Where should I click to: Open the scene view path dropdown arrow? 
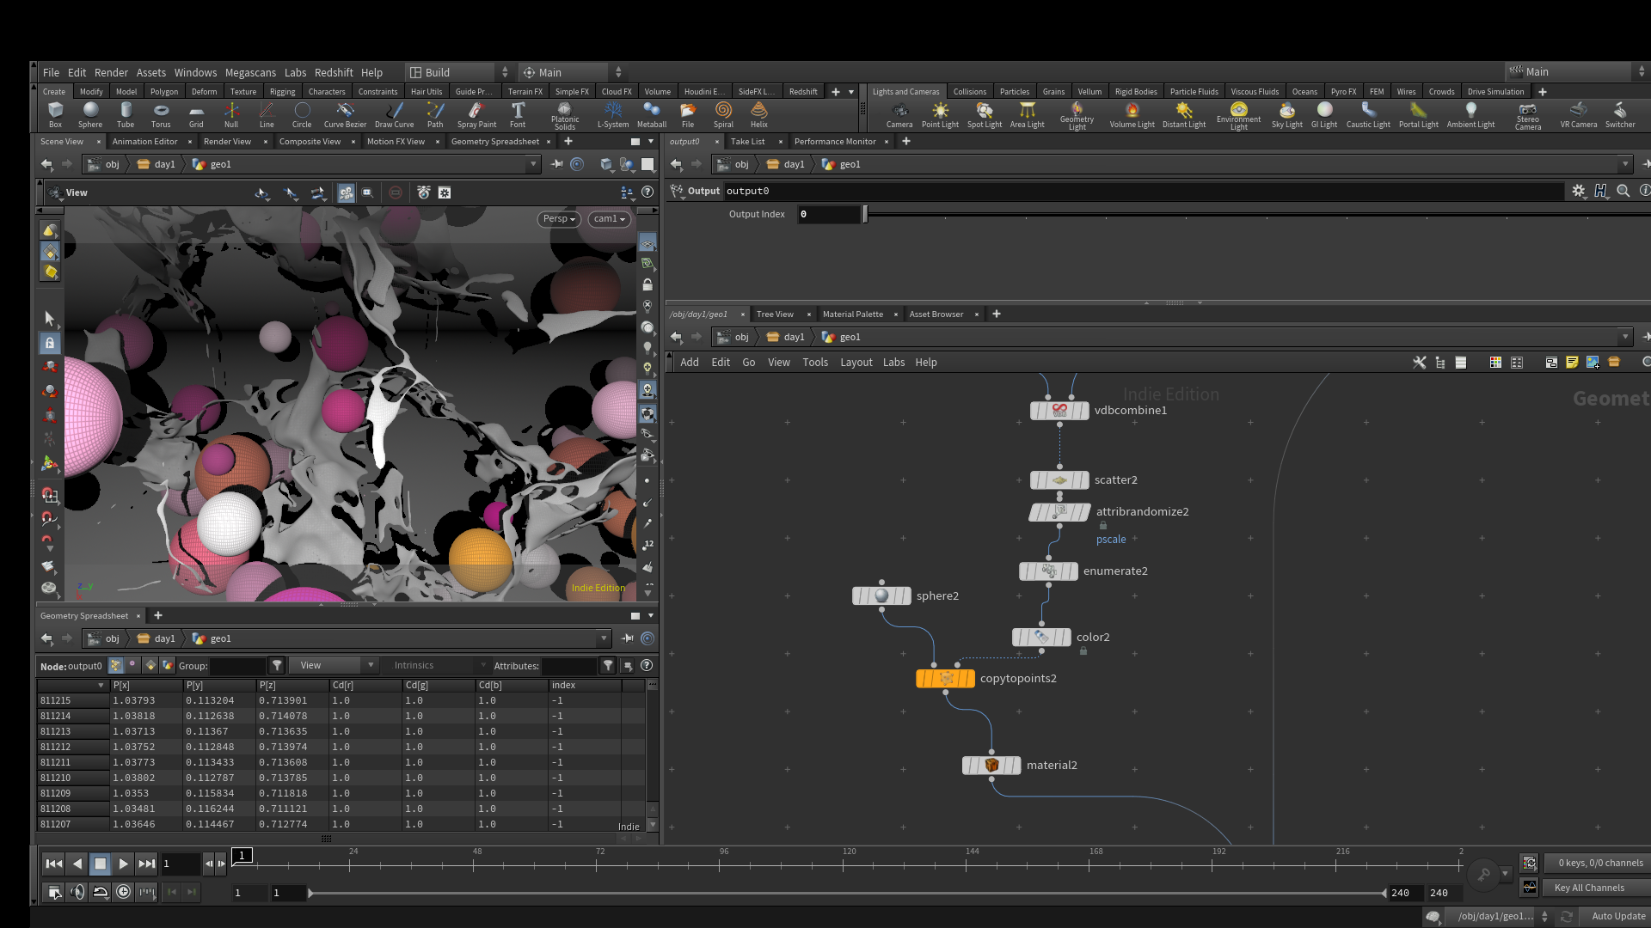533,164
